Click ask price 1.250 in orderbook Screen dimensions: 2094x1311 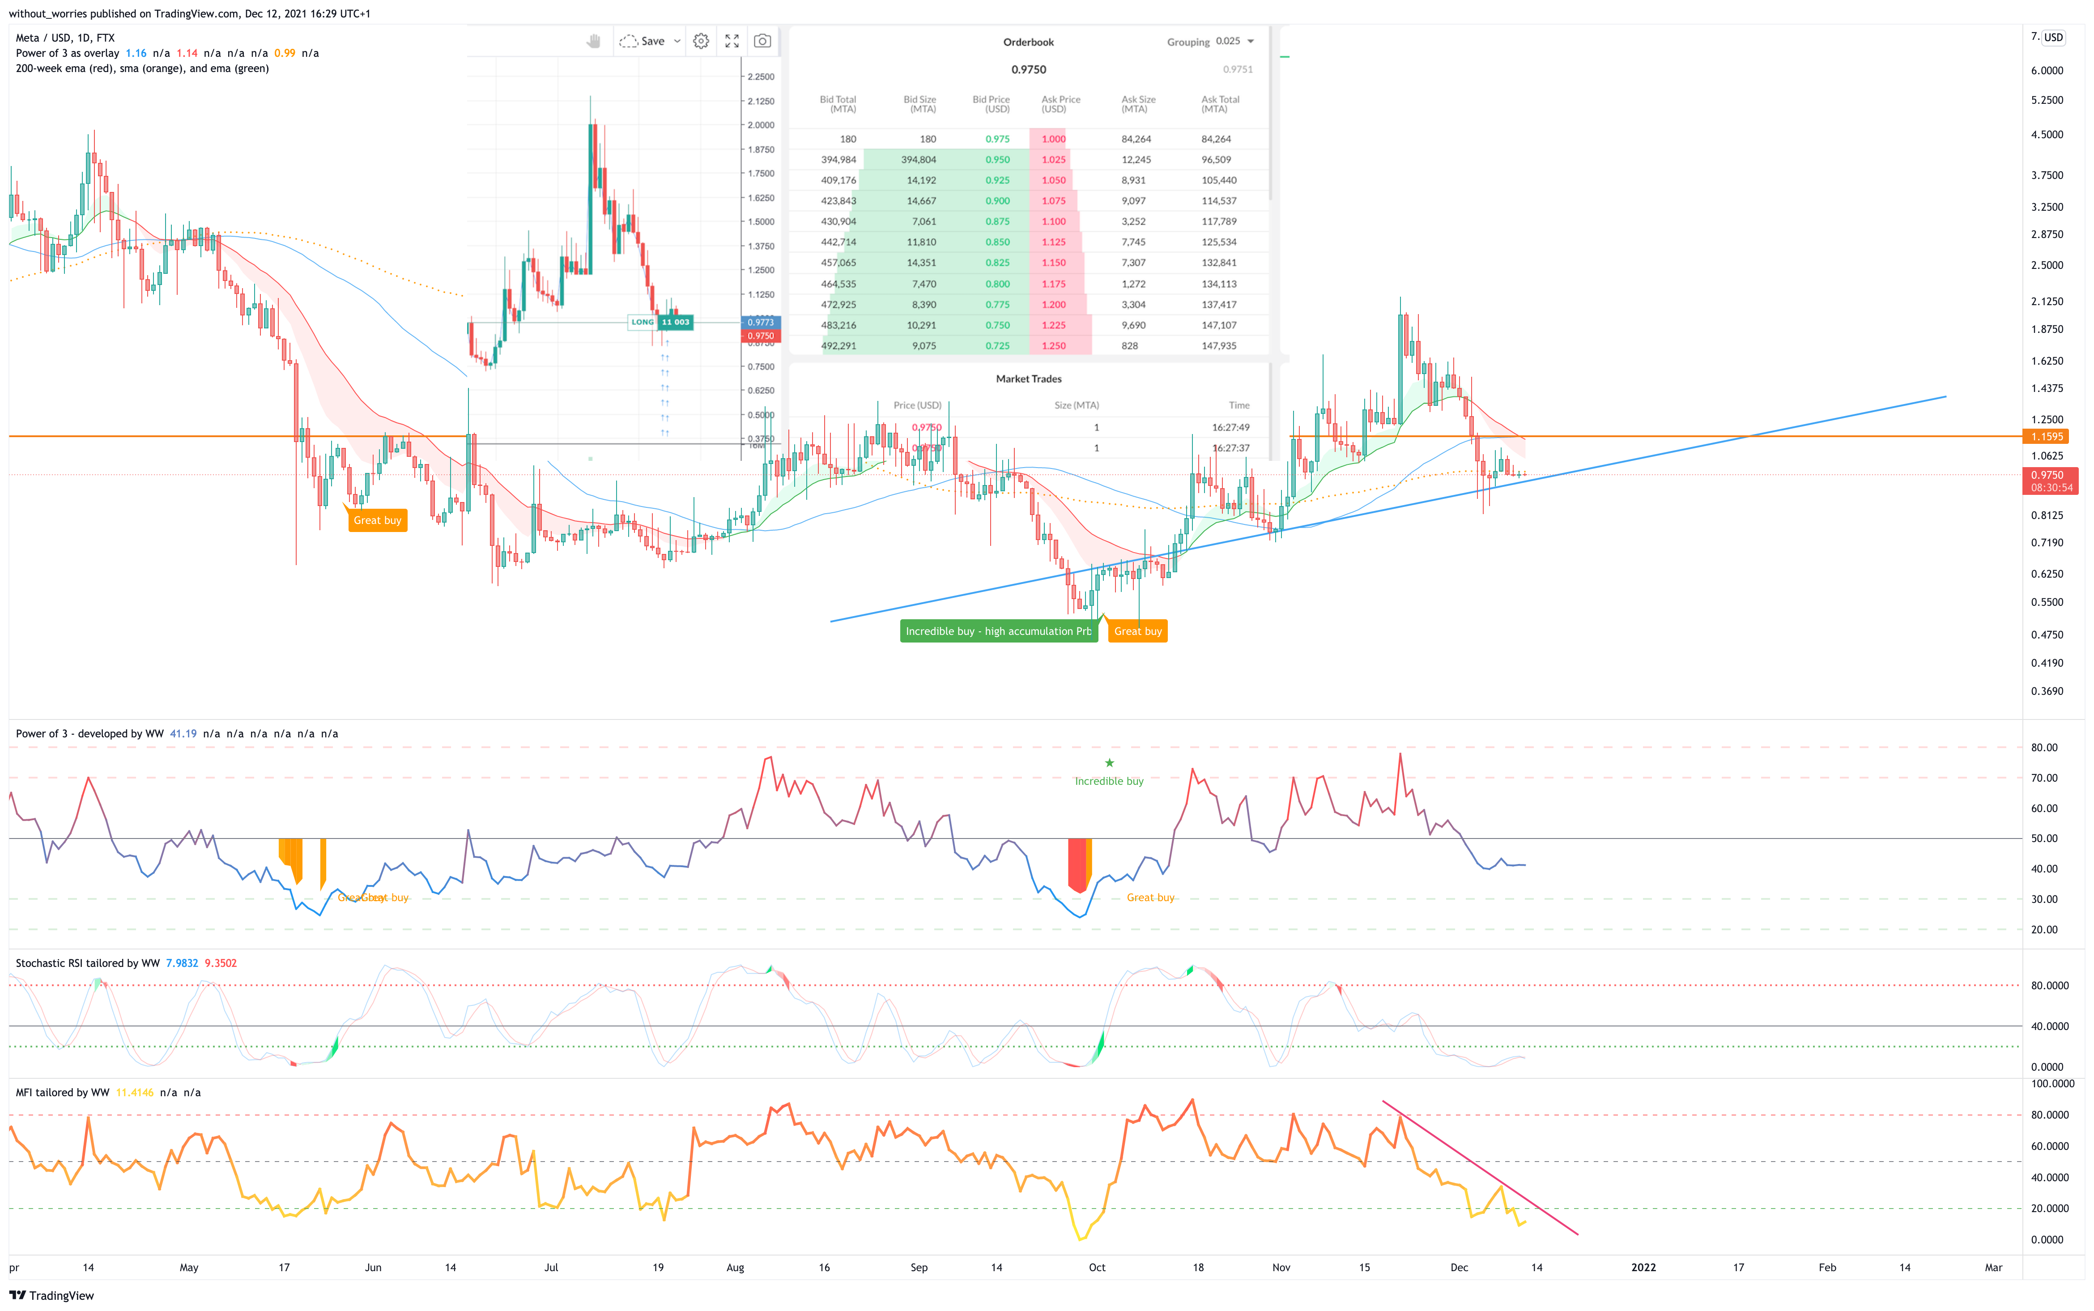(1054, 346)
